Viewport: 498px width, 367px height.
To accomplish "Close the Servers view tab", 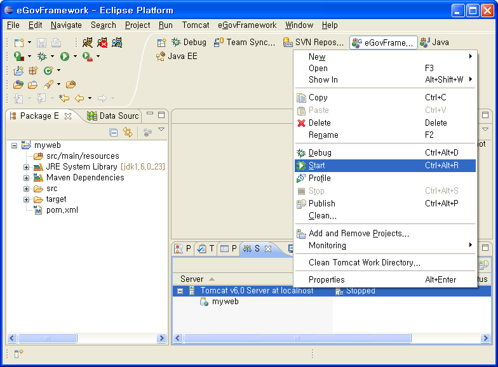I will (x=268, y=249).
